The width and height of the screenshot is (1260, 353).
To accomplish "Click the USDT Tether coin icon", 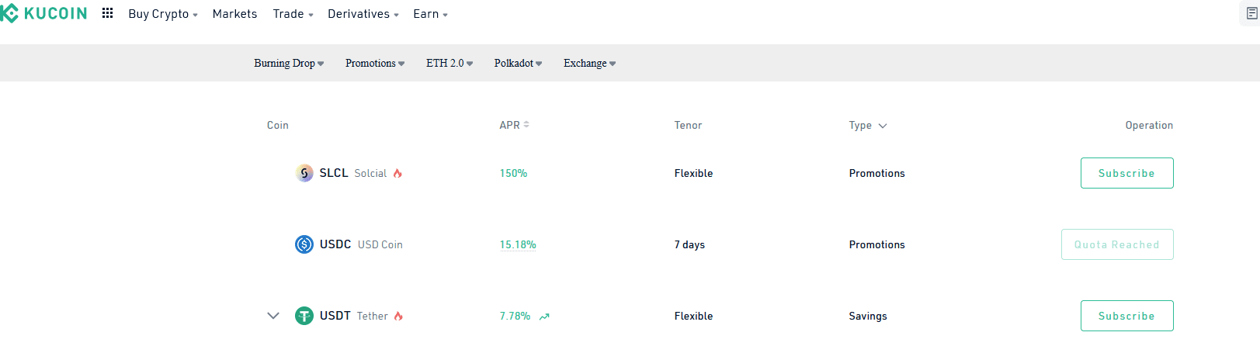I will [304, 316].
